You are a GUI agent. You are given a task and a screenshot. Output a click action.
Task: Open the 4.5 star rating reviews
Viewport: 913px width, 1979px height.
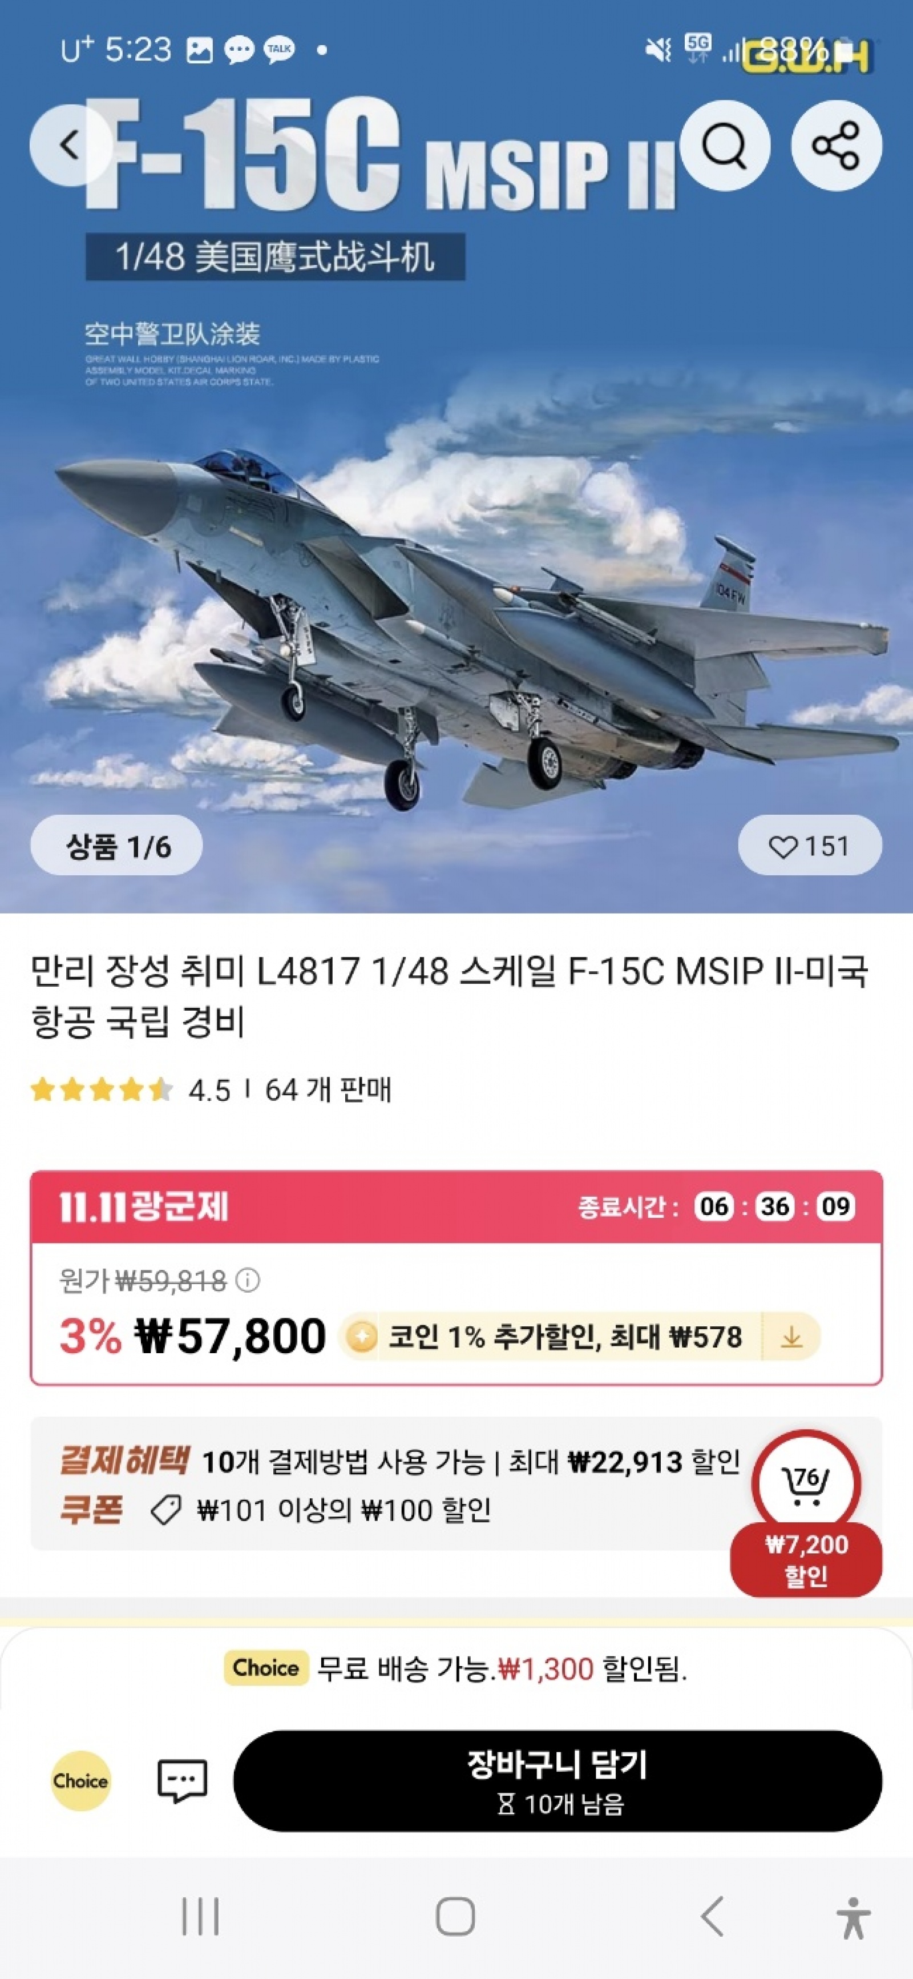tap(131, 1089)
